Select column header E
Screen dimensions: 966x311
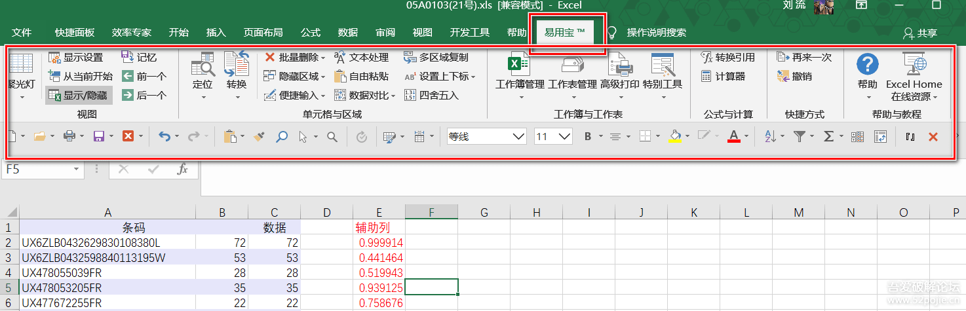[379, 212]
